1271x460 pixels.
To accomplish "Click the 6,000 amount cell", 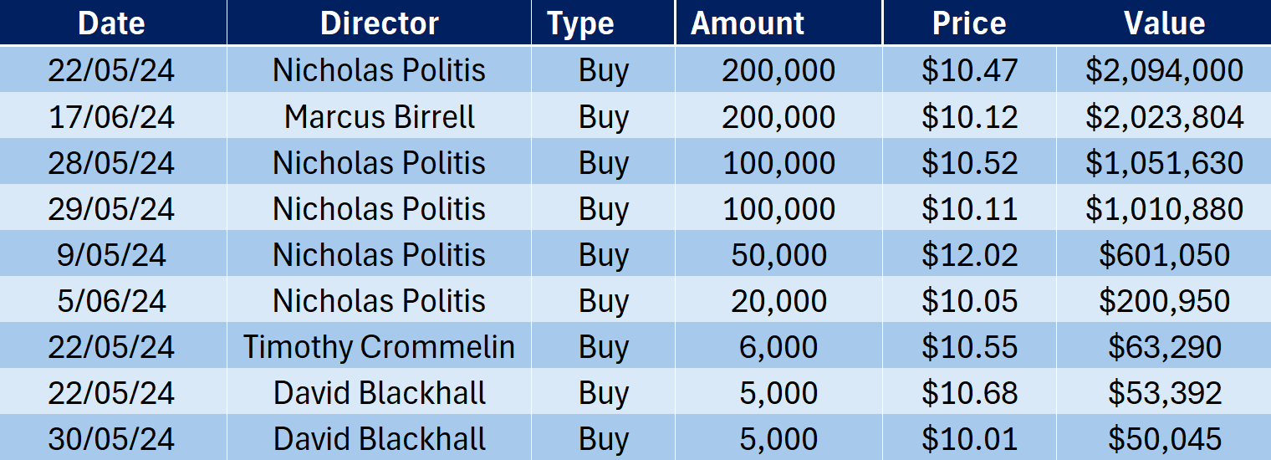I will tap(778, 347).
